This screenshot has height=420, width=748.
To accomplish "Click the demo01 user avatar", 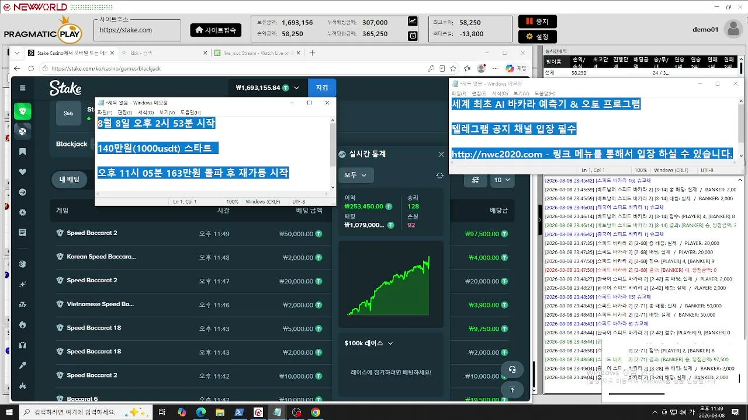I will [x=733, y=29].
